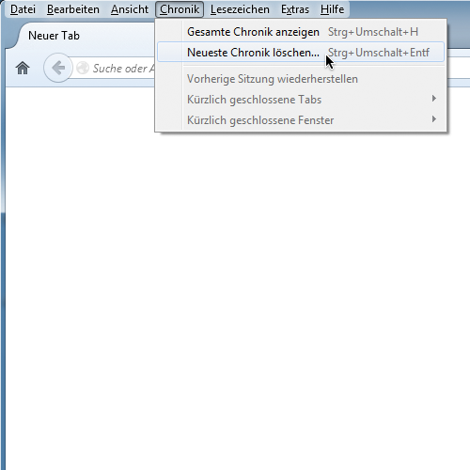Viewport: 470px width, 470px height.
Task: Choose 'Gesamte Chronik anzeigen'
Action: (x=301, y=32)
